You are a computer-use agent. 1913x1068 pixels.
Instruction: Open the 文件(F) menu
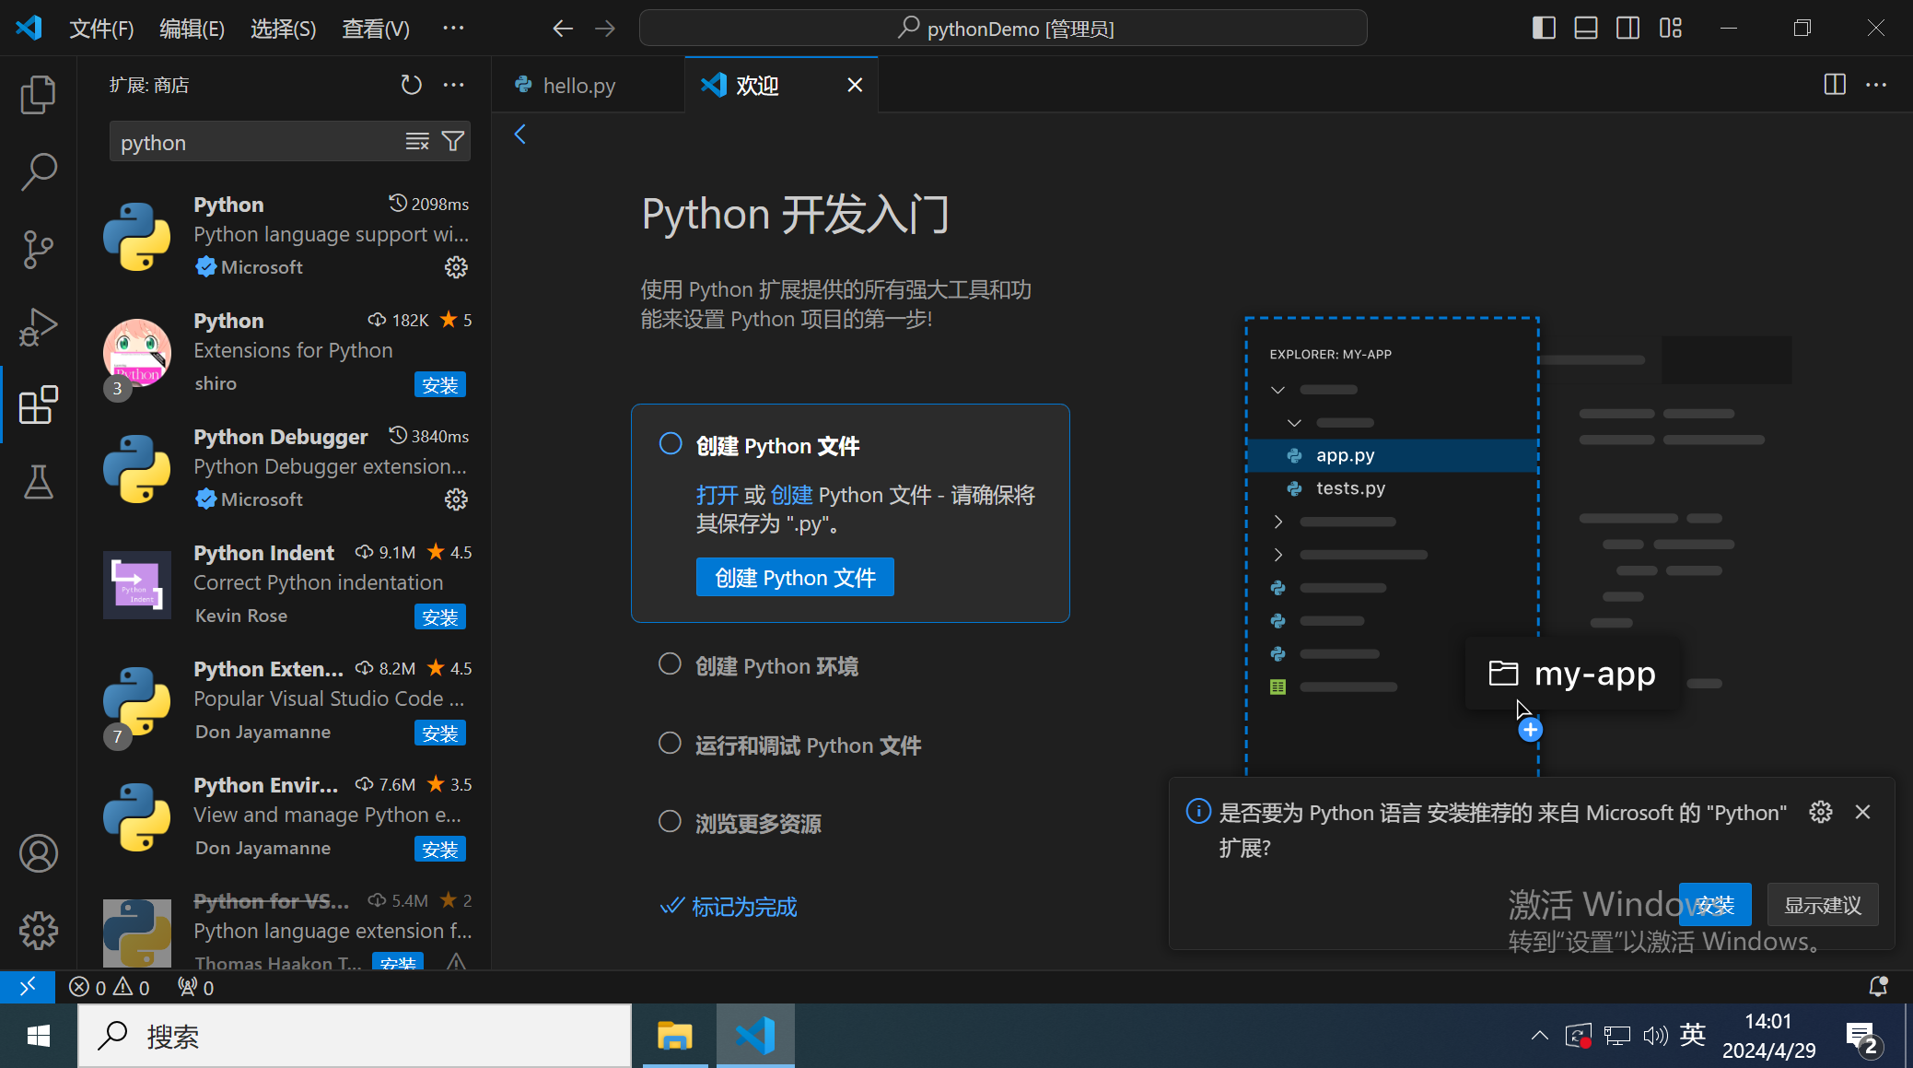click(x=101, y=29)
